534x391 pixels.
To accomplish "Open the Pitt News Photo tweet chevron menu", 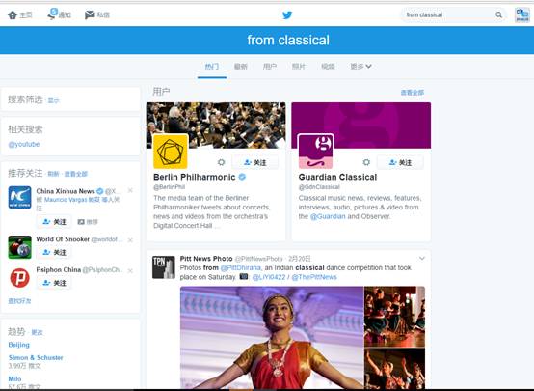I will tap(422, 259).
